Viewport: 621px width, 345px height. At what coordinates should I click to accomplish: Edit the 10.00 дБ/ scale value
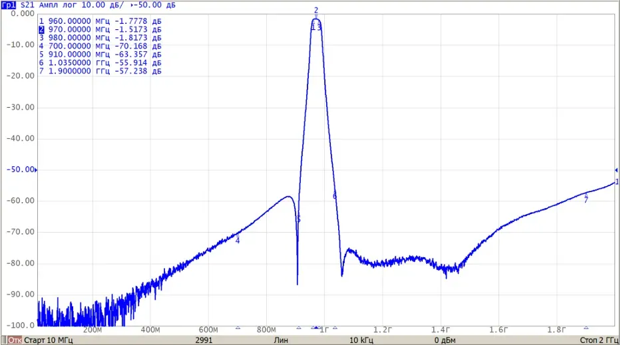coord(103,5)
